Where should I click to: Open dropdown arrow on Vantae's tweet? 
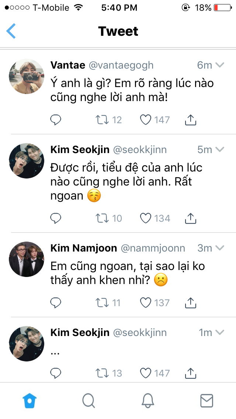click(220, 65)
